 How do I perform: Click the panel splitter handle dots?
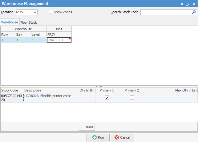[x=99, y=86]
